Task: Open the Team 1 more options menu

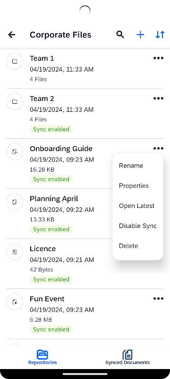Action: click(x=159, y=58)
